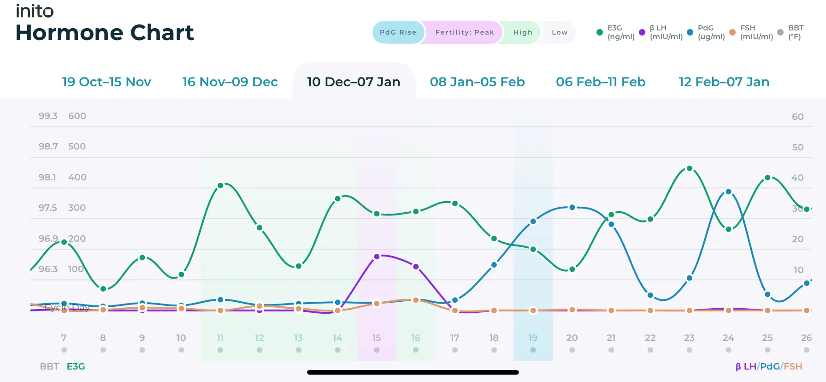This screenshot has height=382, width=826.
Task: Toggle the Low fertility filter
Action: click(x=559, y=32)
